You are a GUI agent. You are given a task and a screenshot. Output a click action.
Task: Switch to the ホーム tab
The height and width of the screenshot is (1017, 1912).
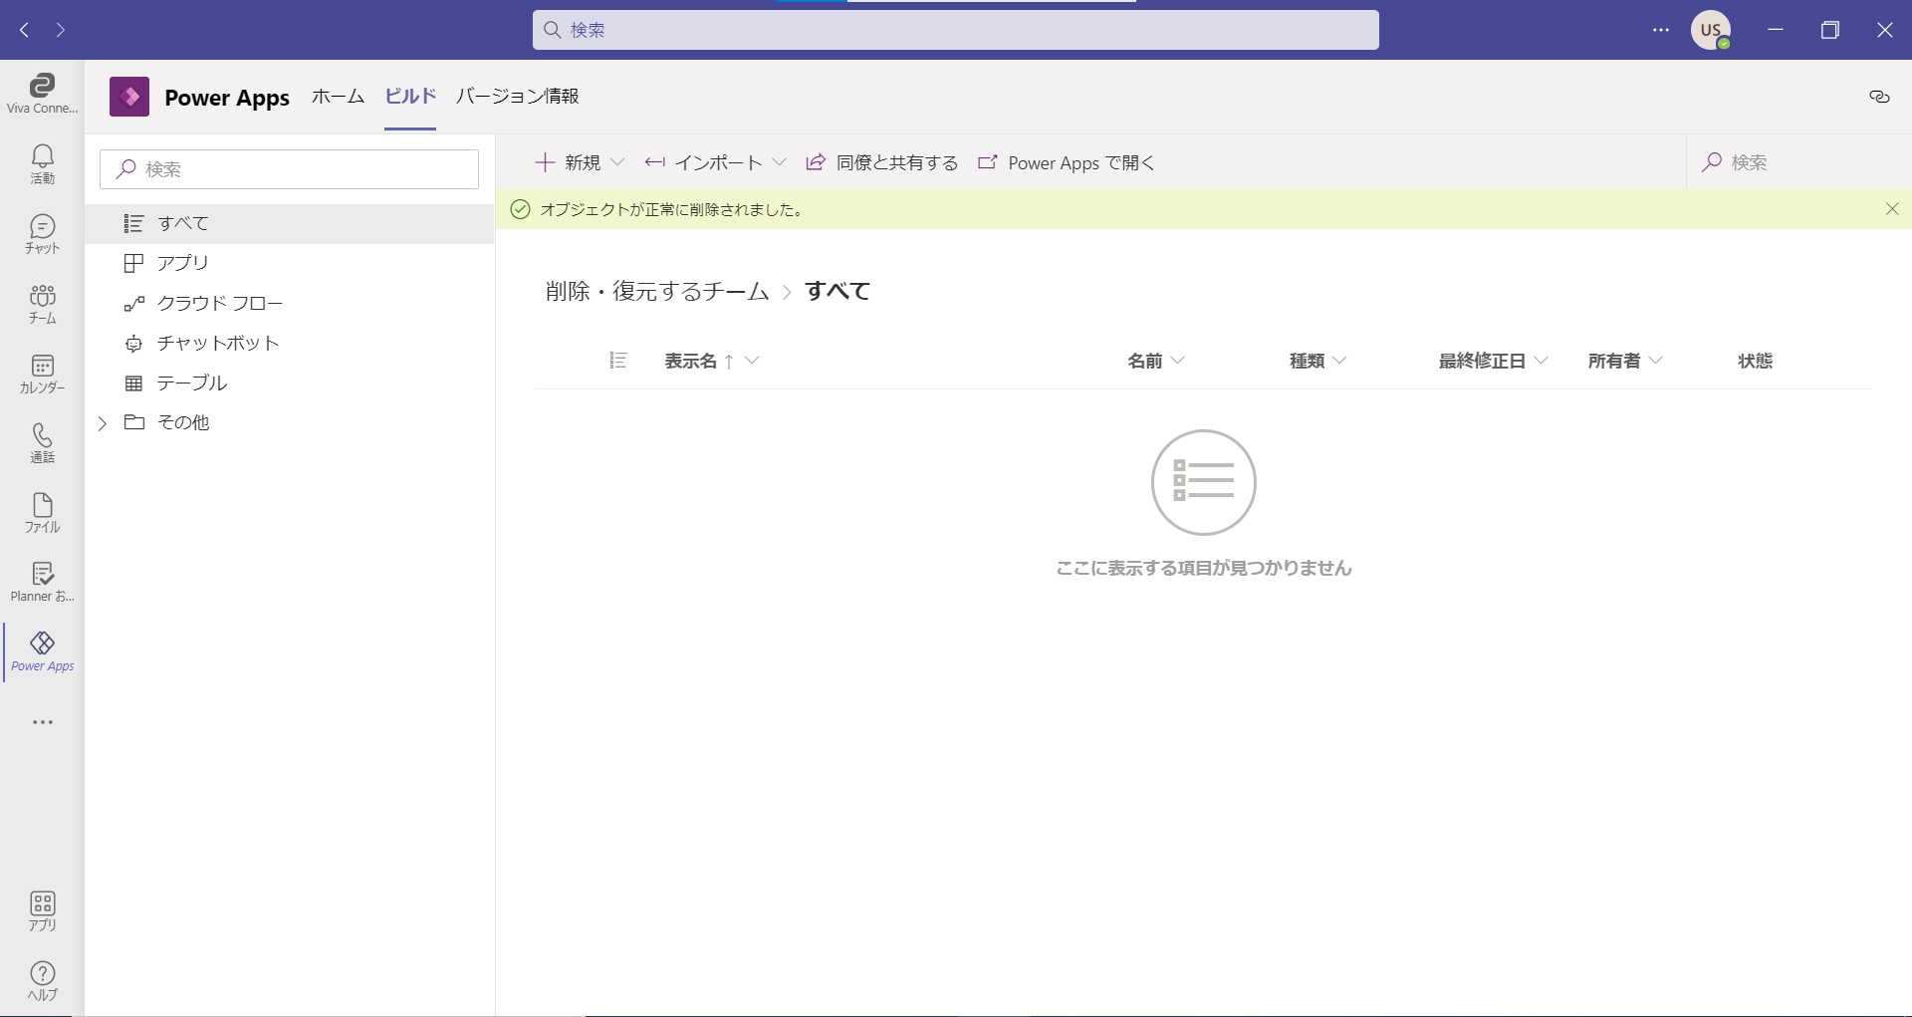coord(338,97)
